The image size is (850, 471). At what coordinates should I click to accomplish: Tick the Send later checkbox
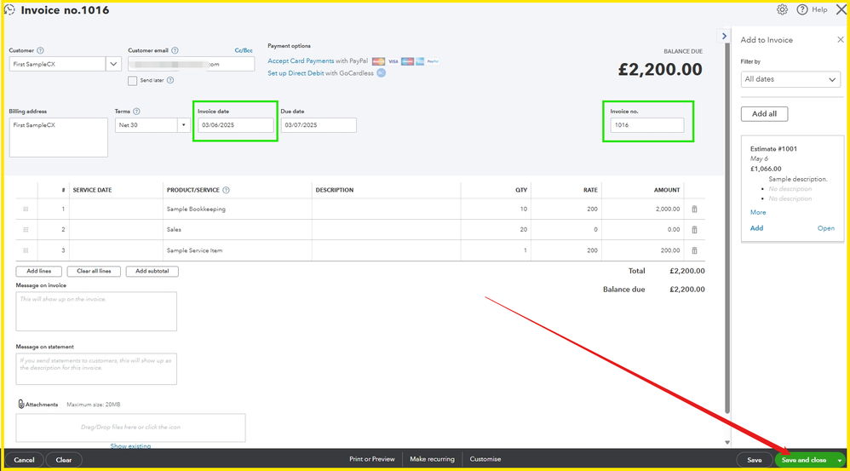132,81
